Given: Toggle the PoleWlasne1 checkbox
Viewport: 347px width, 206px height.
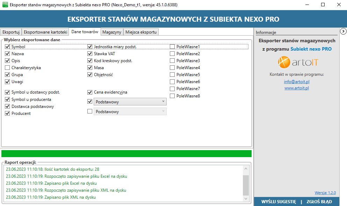Looking at the screenshot, I should coord(173,46).
